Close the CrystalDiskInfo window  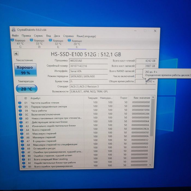155,31
